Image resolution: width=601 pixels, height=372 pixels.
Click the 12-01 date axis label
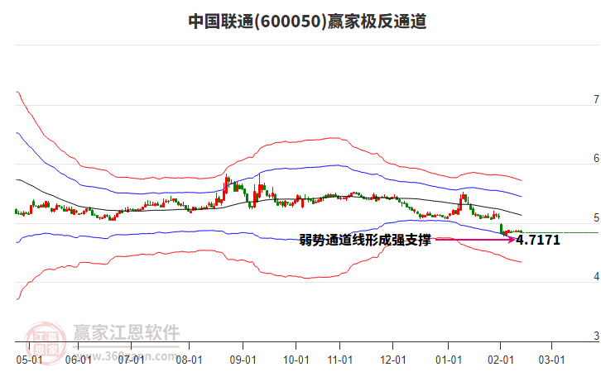(393, 360)
